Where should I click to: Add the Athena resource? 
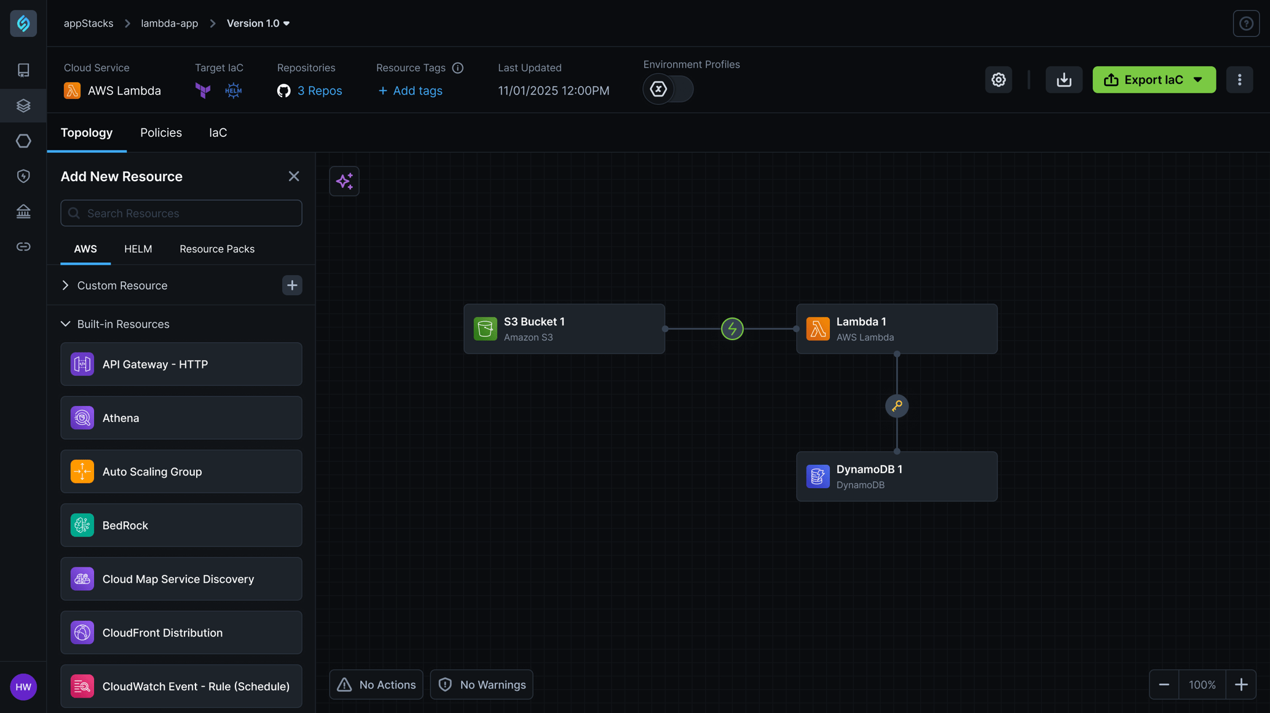pos(181,418)
